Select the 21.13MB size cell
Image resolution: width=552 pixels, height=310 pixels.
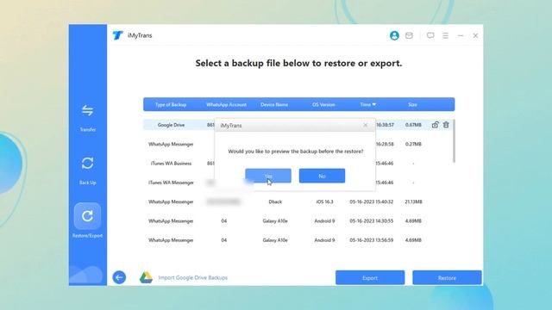tap(413, 201)
